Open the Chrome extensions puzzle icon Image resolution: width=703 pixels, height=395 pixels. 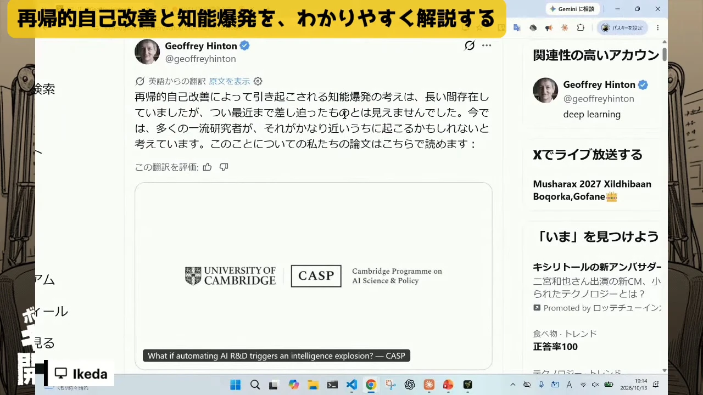[581, 28]
